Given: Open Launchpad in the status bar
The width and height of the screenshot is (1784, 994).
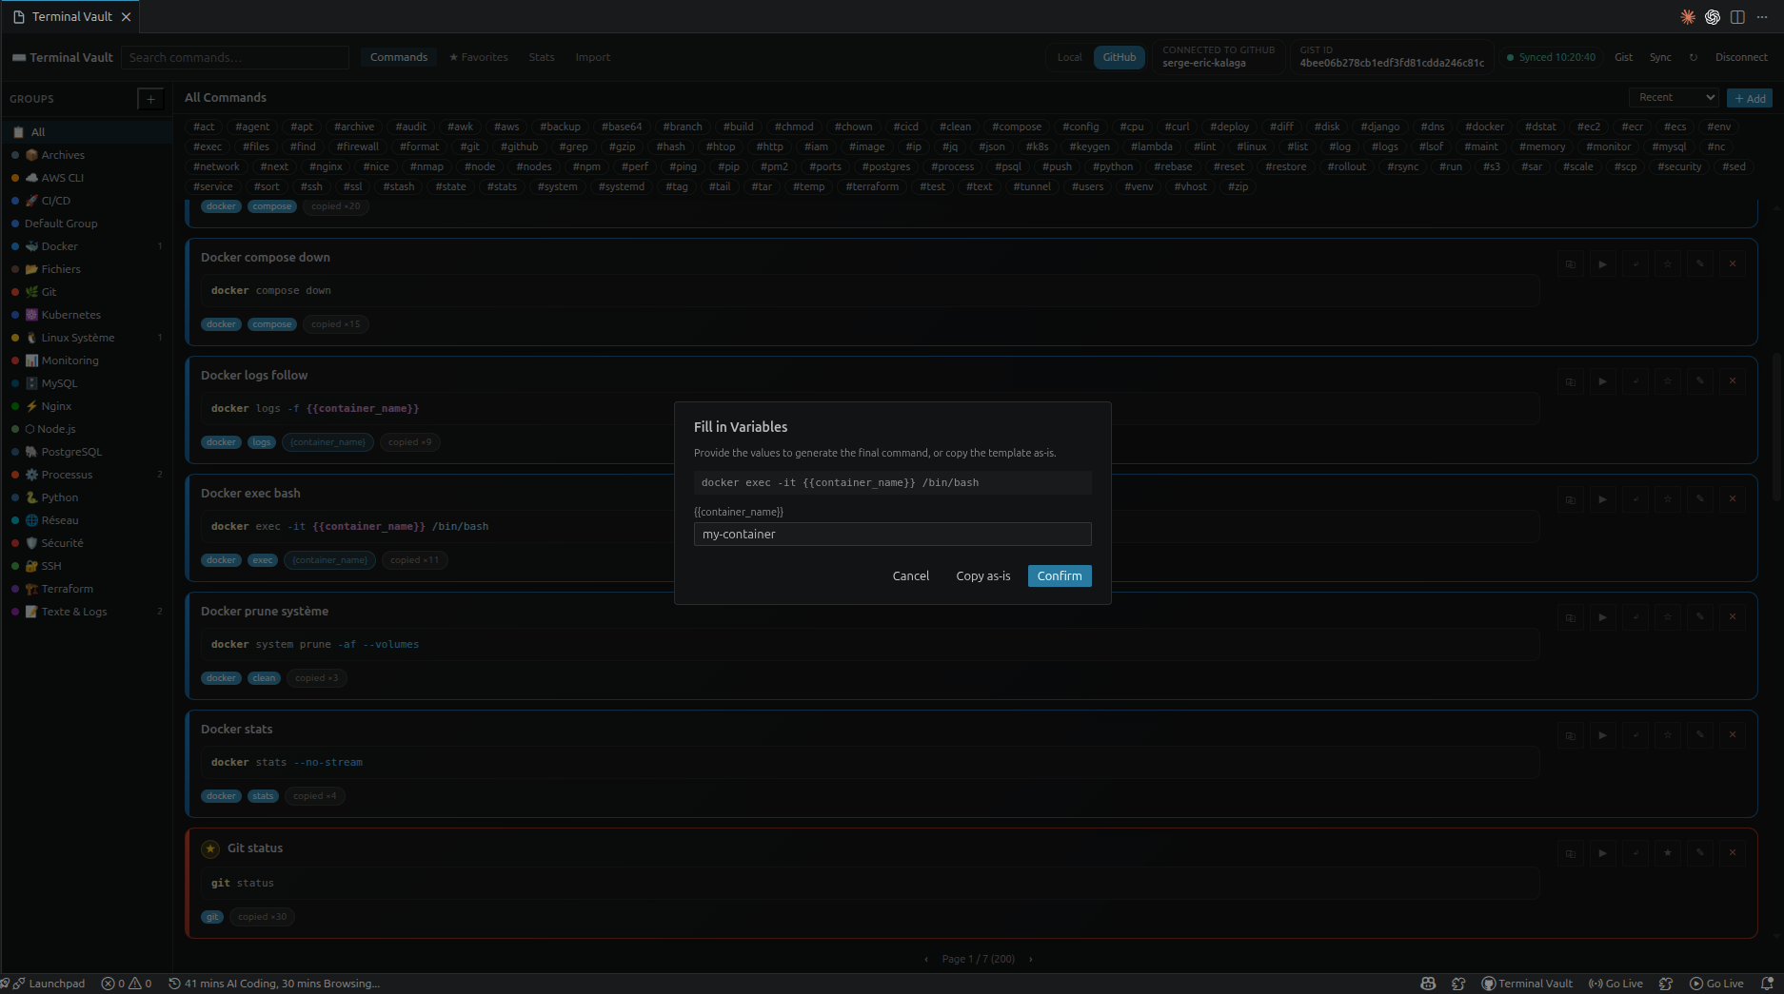Looking at the screenshot, I should click(50, 984).
